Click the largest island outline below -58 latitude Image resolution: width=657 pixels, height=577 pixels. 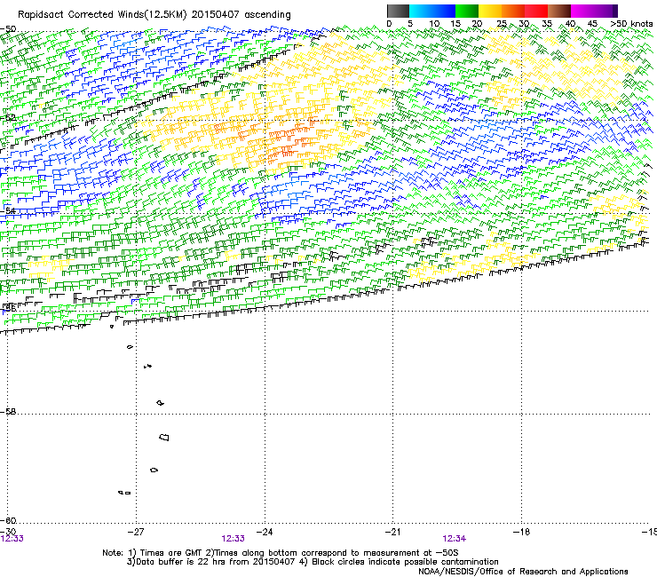(164, 437)
